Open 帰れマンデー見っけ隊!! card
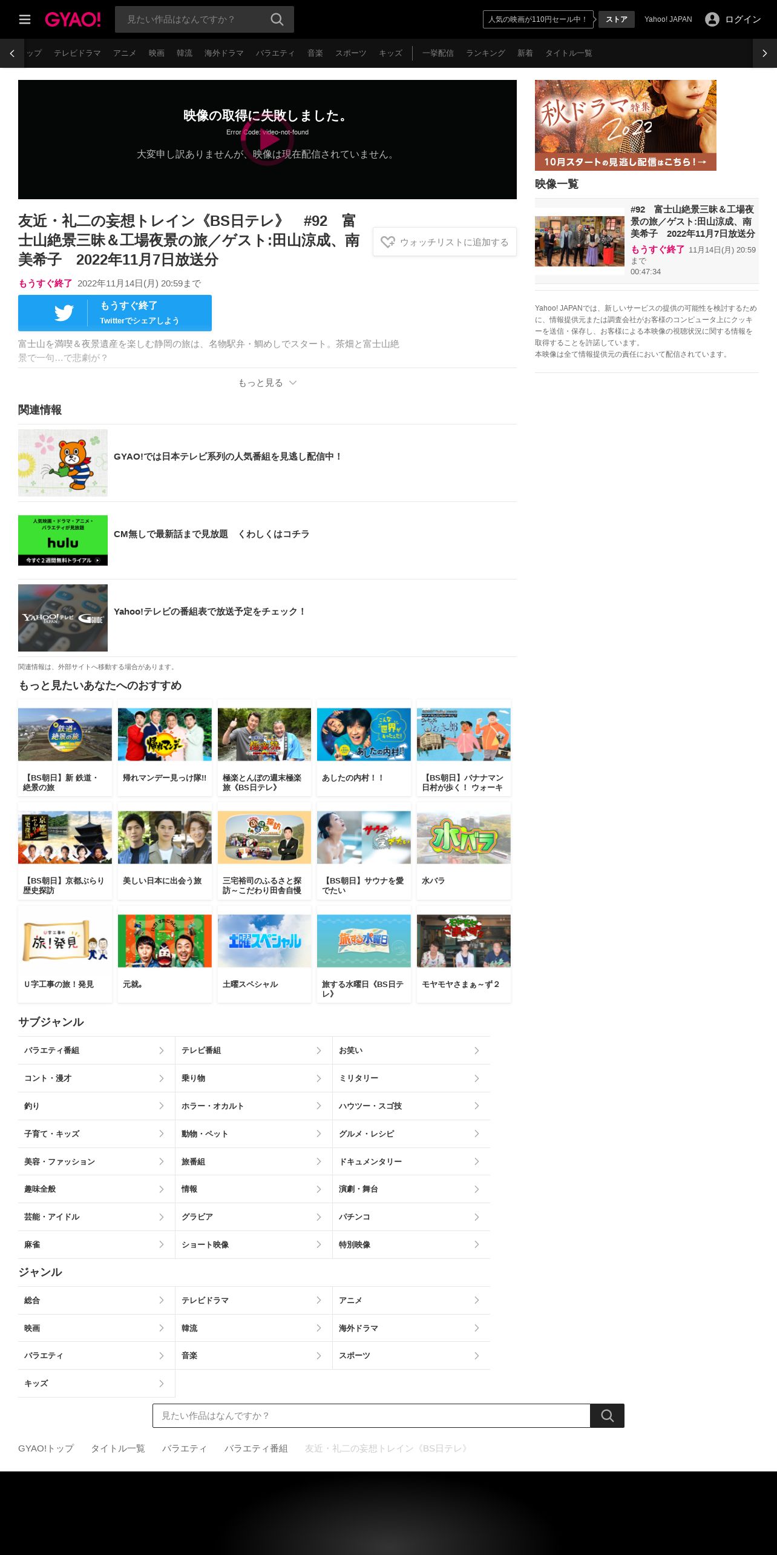This screenshot has height=1555, width=777. point(165,748)
